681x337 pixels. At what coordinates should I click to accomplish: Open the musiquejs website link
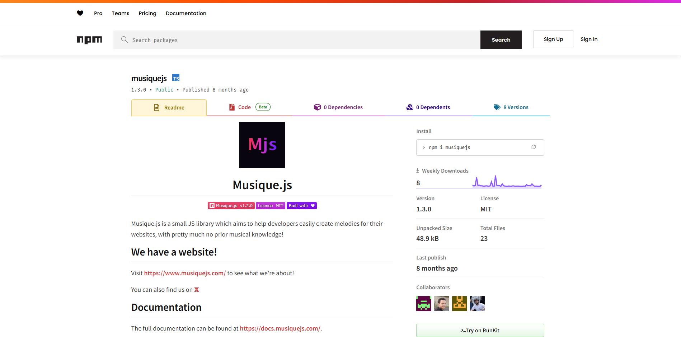[x=184, y=273]
